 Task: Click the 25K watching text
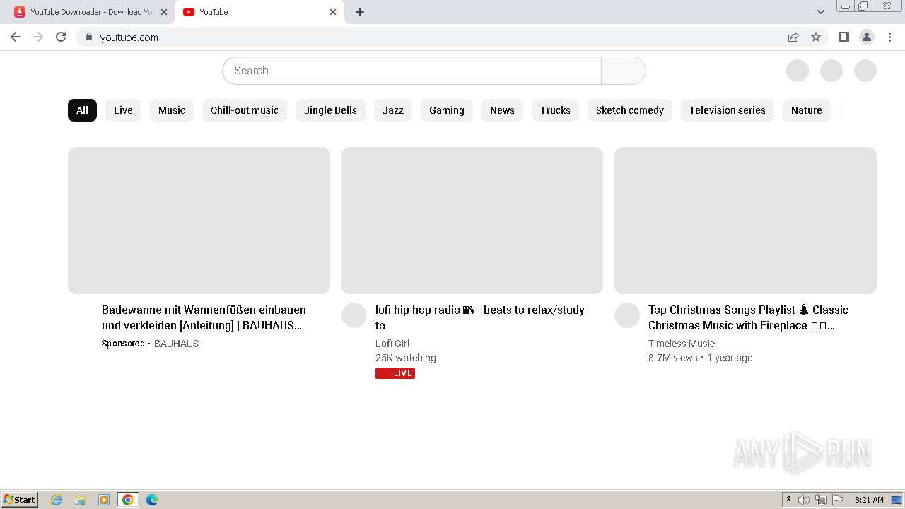click(406, 358)
